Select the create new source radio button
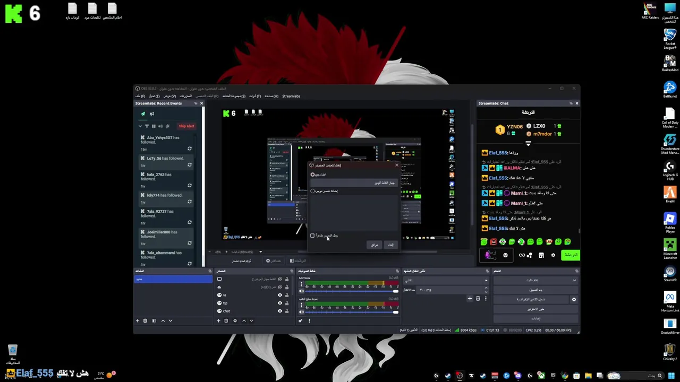The height and width of the screenshot is (382, 680). pos(312,175)
